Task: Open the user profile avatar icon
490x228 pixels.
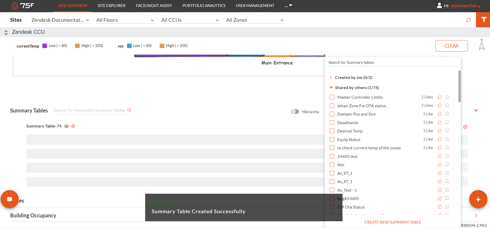Action: tap(439, 5)
